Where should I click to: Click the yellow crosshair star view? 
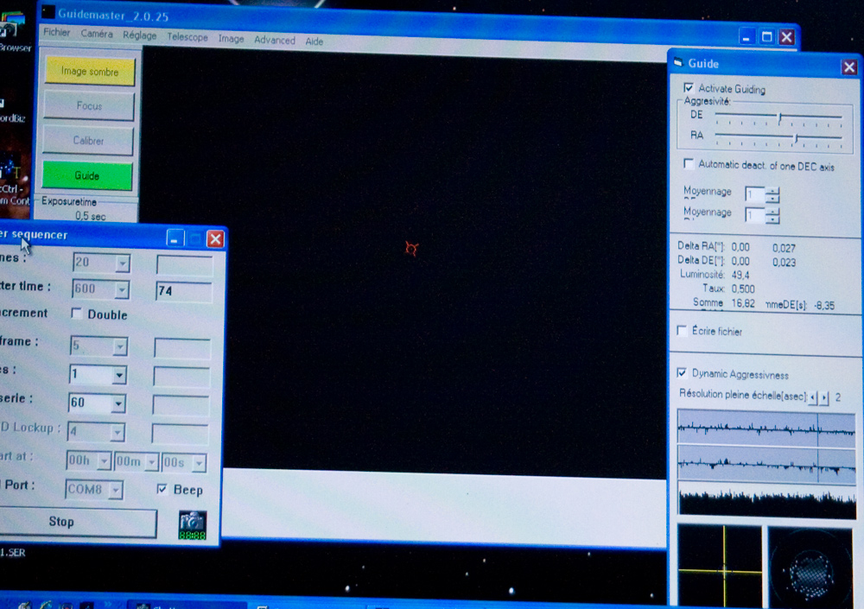[x=721, y=567]
